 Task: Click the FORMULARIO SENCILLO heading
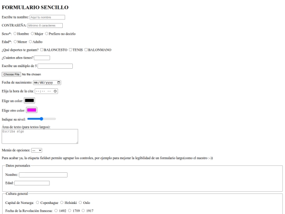(35, 7)
